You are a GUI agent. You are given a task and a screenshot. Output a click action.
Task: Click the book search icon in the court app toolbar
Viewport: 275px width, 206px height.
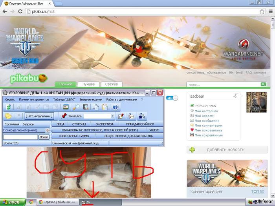tap(86, 107)
